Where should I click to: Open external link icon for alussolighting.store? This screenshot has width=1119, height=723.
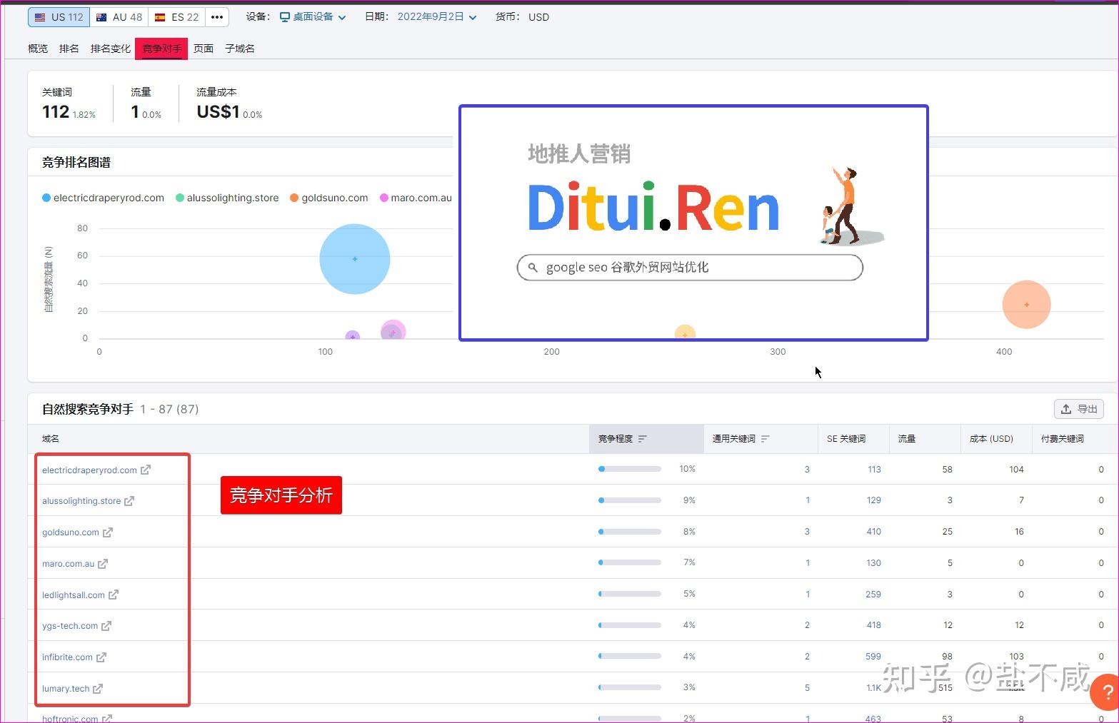[x=129, y=501]
